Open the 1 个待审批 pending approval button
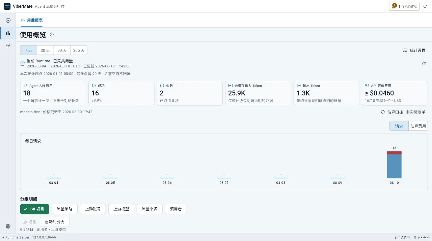Image resolution: width=432 pixels, height=241 pixels. pos(404,6)
